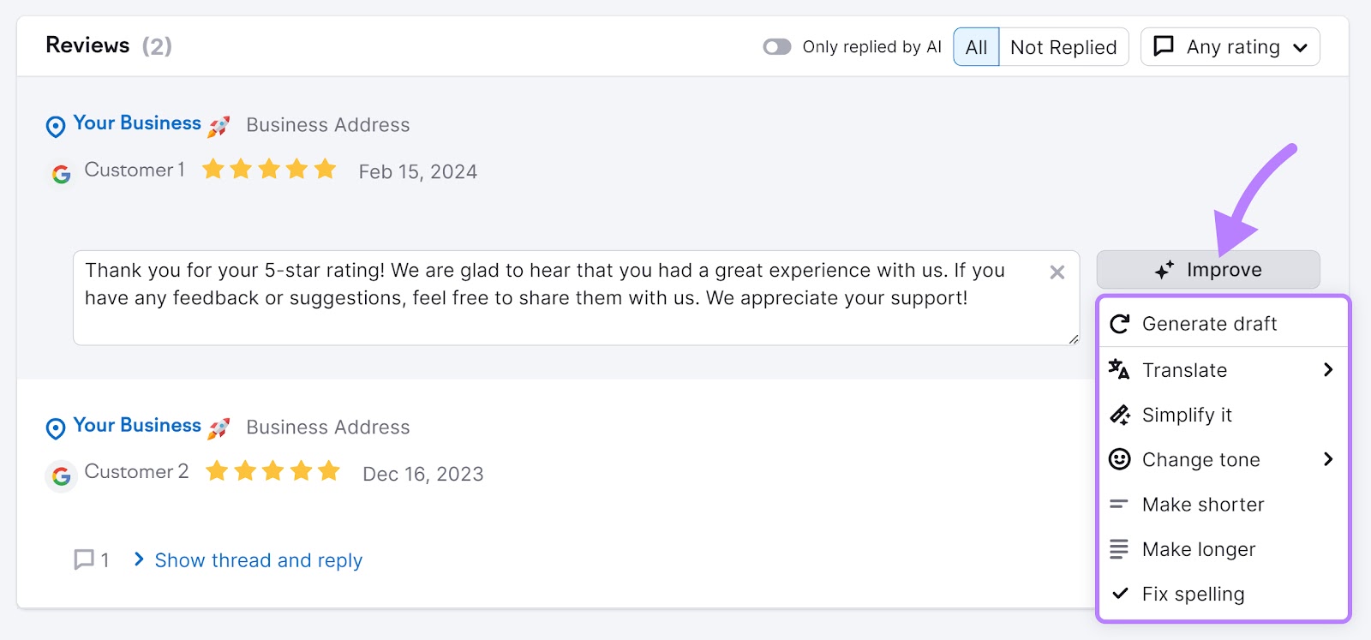Image resolution: width=1371 pixels, height=640 pixels.
Task: Enable the Only replied by AI toggle
Action: (x=777, y=47)
